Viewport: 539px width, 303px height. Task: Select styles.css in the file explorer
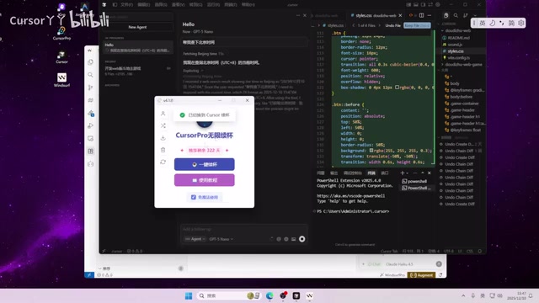click(456, 51)
